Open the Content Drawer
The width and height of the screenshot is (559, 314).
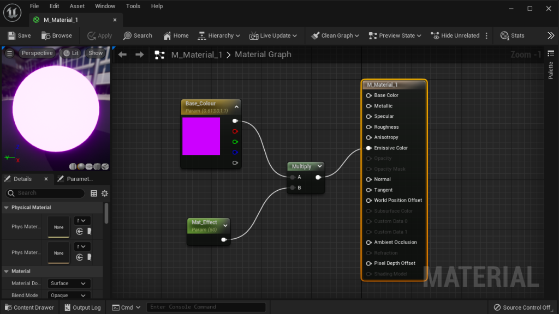pyautogui.click(x=28, y=307)
